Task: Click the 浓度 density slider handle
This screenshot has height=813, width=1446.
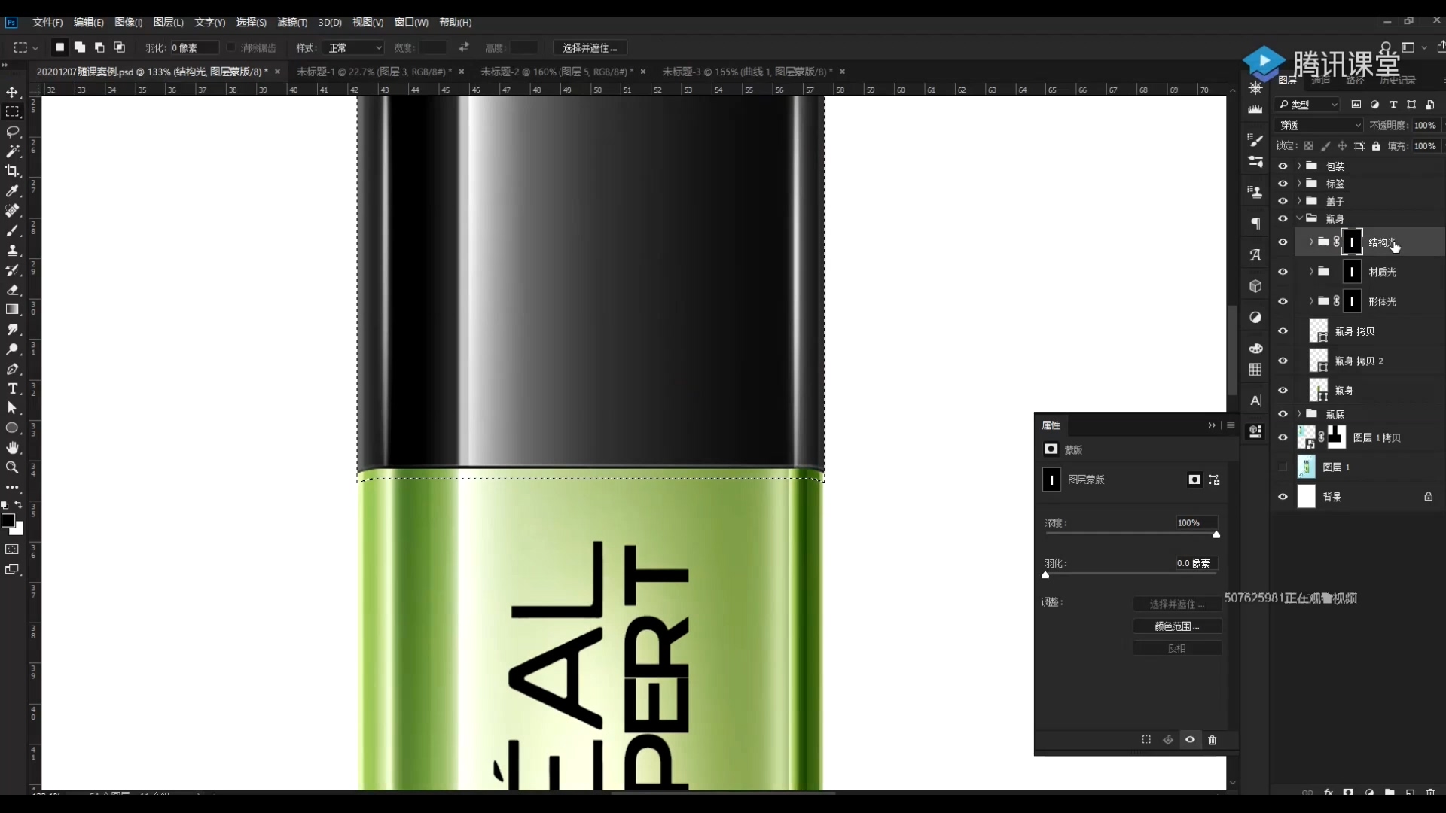Action: tap(1216, 535)
